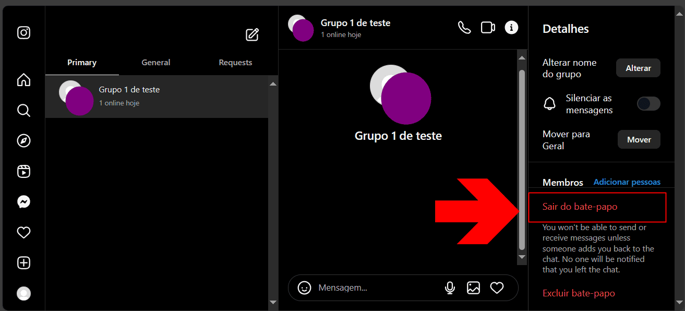The image size is (685, 311).
Task: Click the chat area scrollbar up arrow
Action: click(x=522, y=57)
